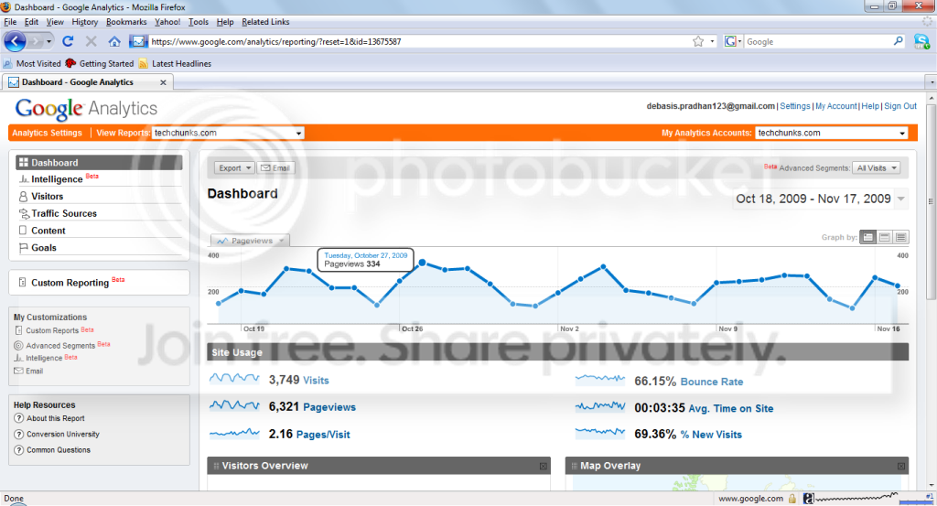937x506 pixels.
Task: Click the Help link at top
Action: [x=870, y=106]
